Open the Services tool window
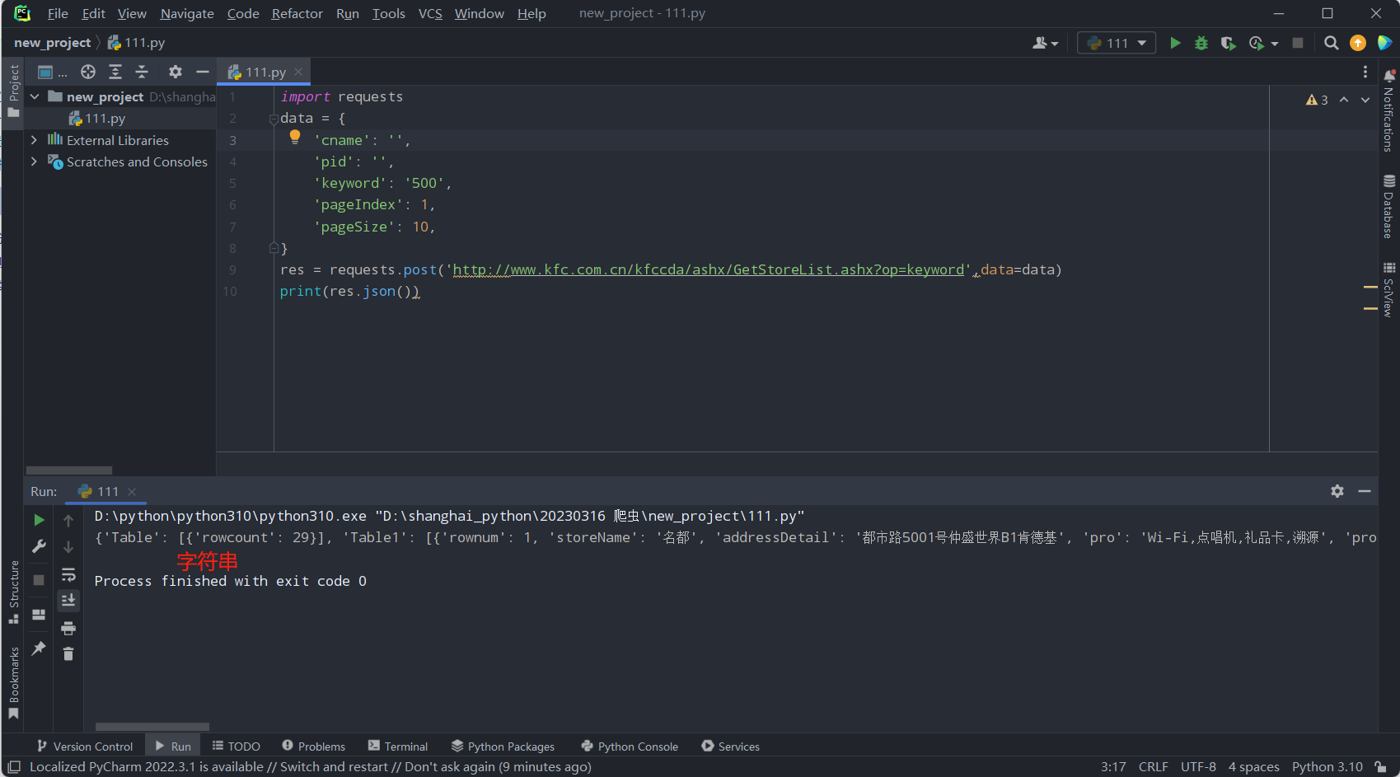The image size is (1400, 777). click(731, 747)
